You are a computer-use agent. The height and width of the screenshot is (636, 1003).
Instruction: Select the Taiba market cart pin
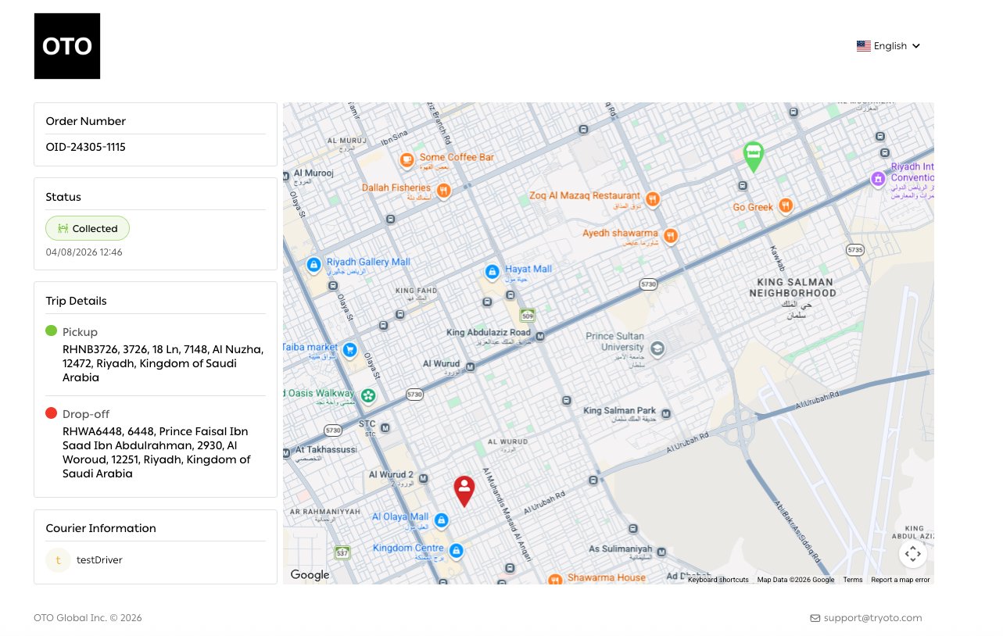click(x=350, y=350)
